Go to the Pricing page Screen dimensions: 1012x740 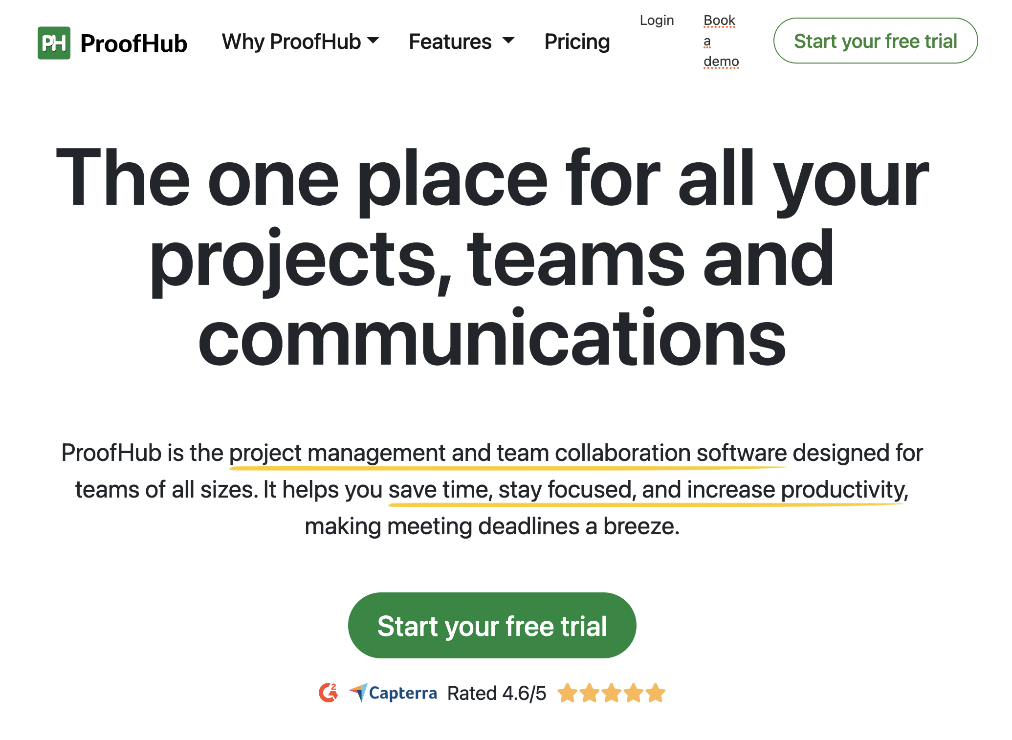(577, 42)
